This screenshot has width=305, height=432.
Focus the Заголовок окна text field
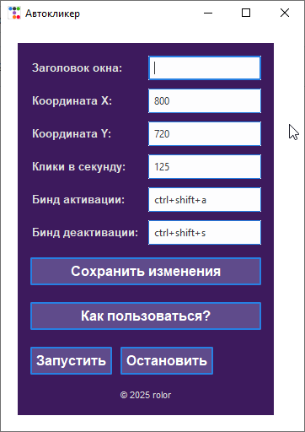(205, 68)
